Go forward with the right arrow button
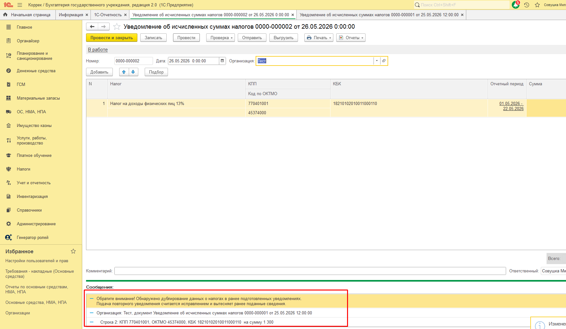This screenshot has height=329, width=566. 104,26
